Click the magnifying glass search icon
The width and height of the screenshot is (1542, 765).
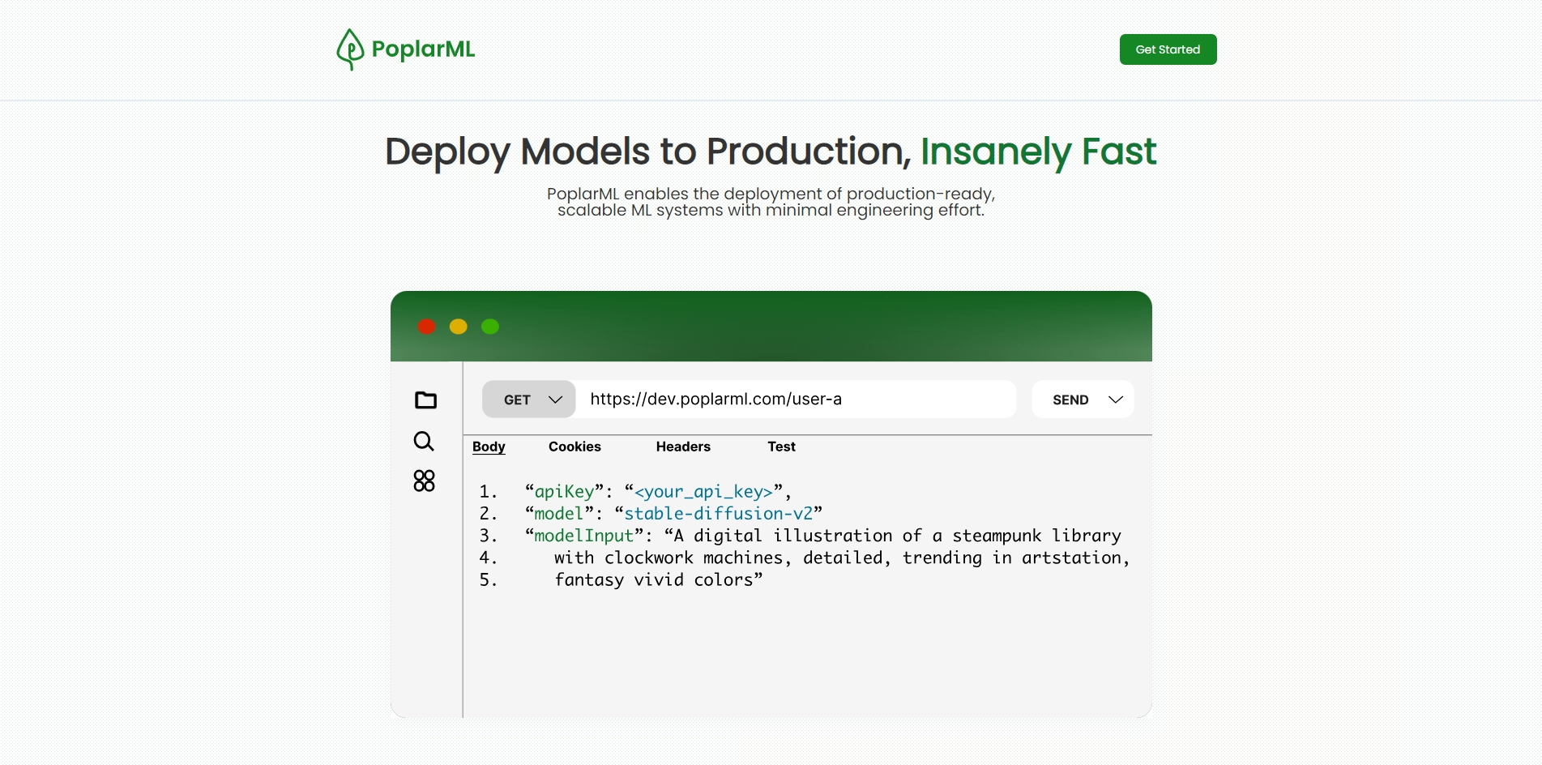424,441
